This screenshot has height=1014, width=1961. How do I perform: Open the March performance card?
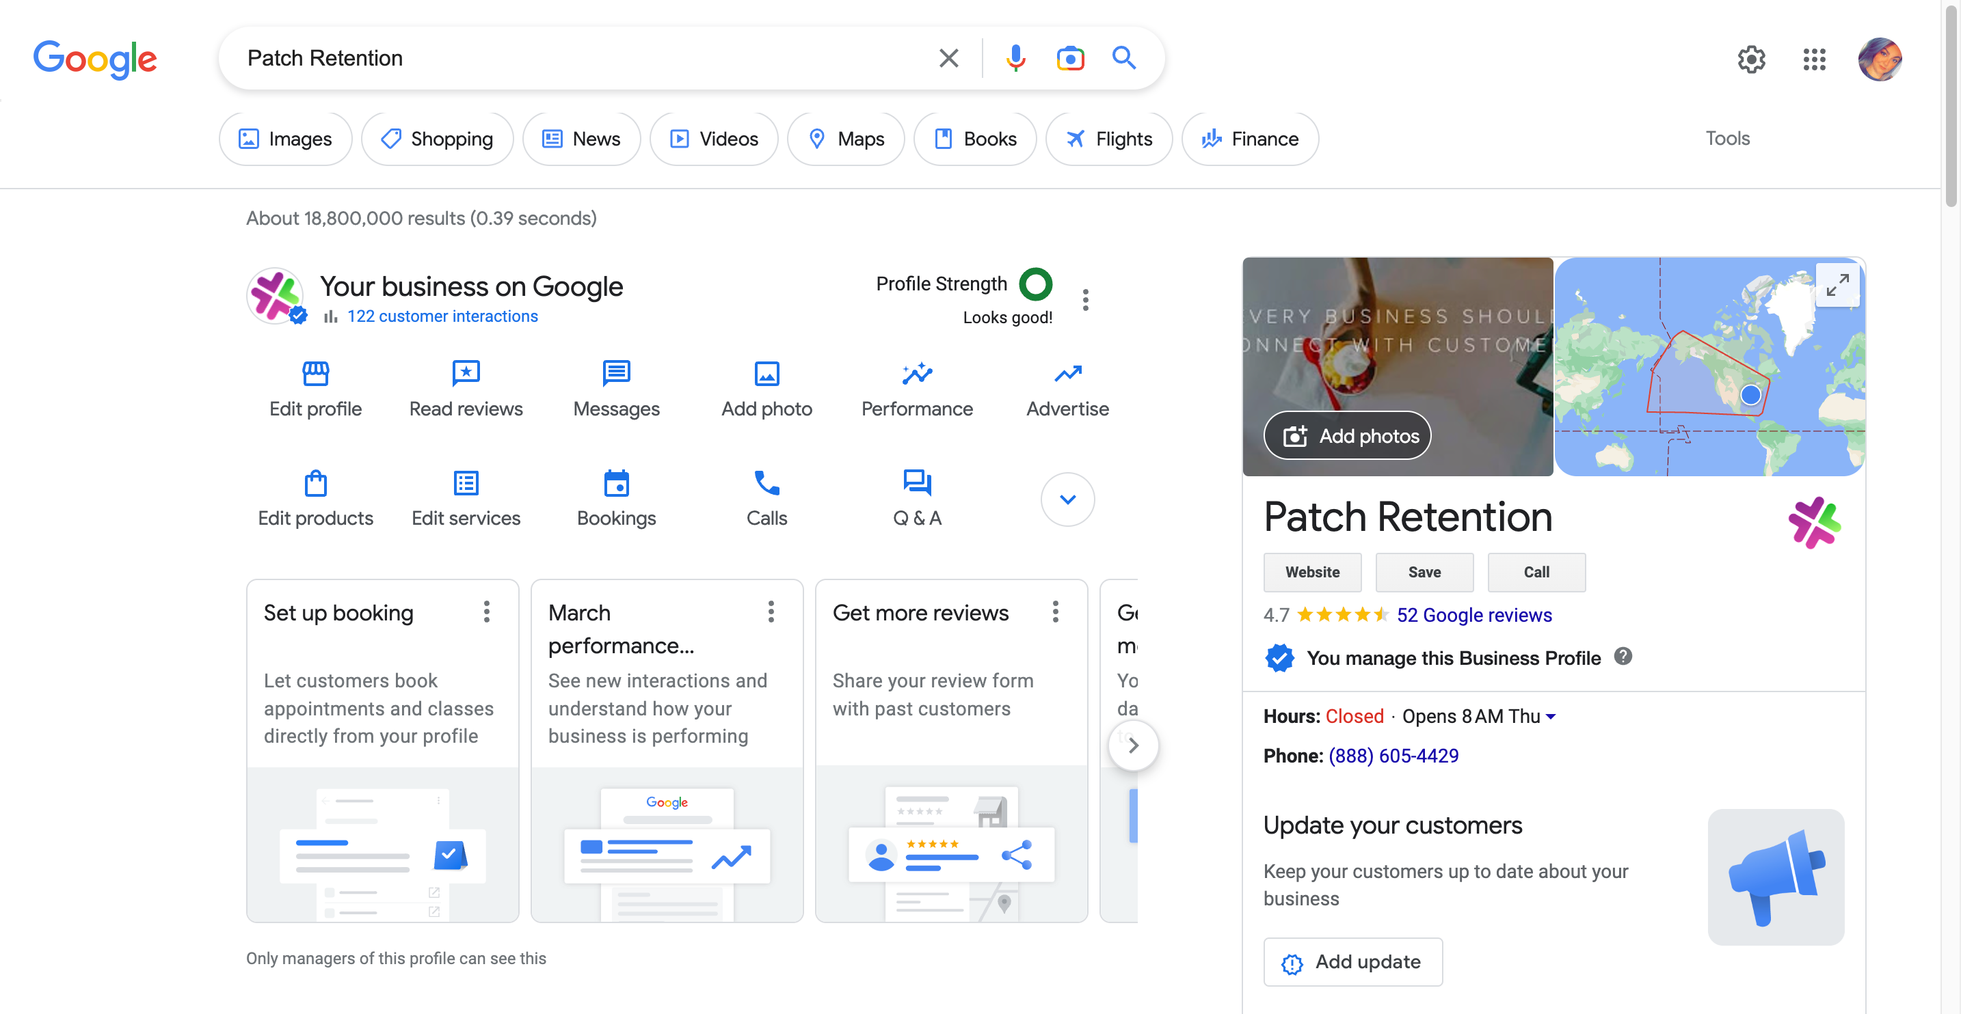666,751
